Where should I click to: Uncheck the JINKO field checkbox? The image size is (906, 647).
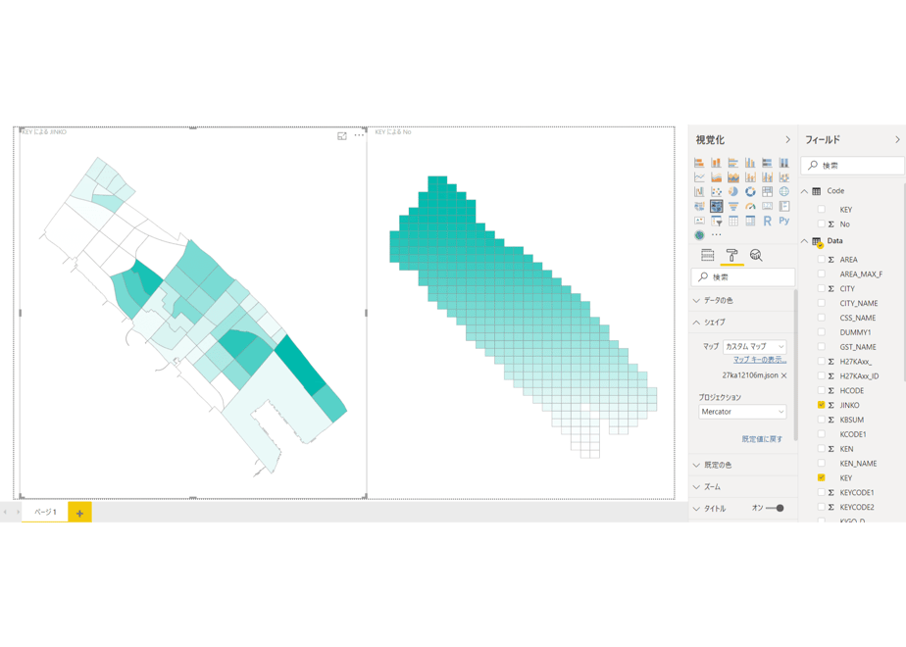tap(821, 405)
